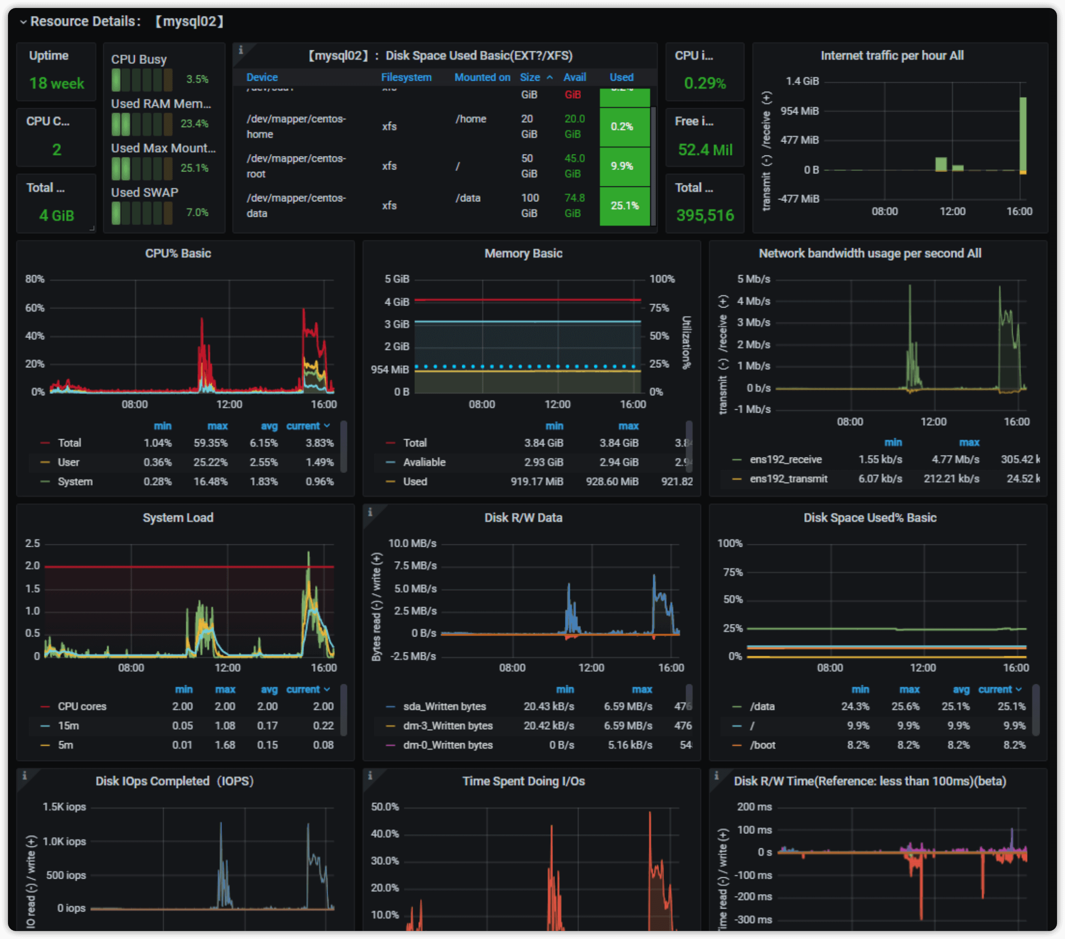Toggle the /data series in Disk Space Used% legend

pos(762,707)
